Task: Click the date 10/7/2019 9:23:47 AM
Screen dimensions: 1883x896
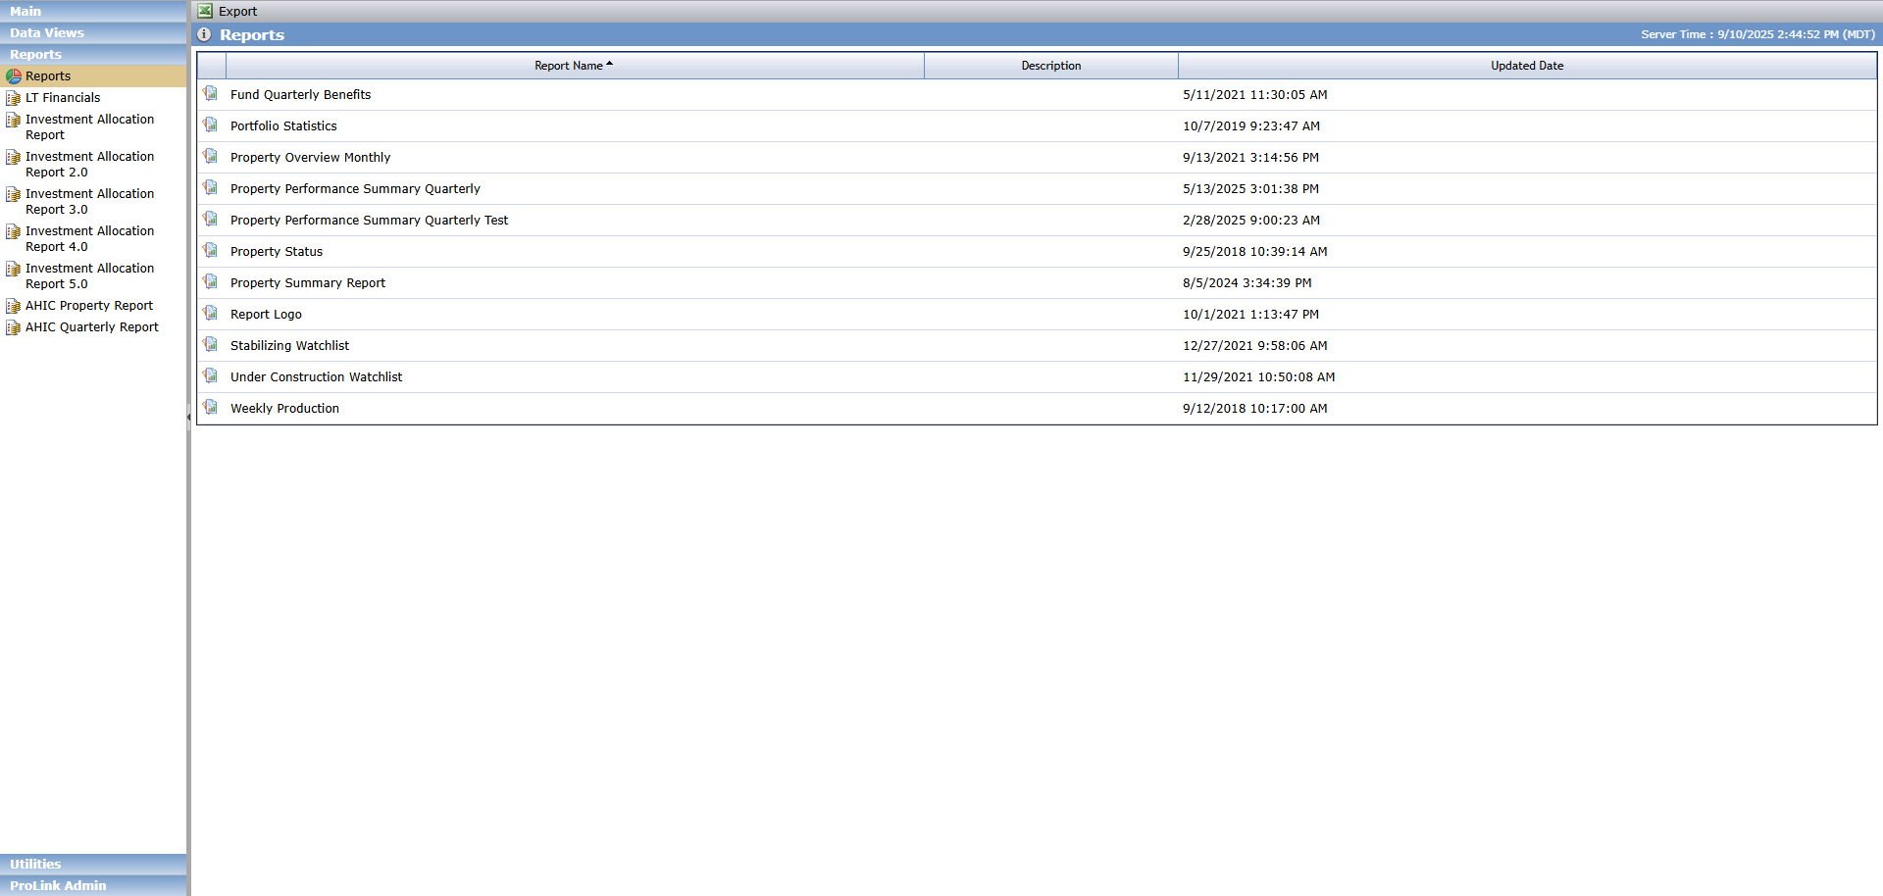Action: tap(1251, 126)
